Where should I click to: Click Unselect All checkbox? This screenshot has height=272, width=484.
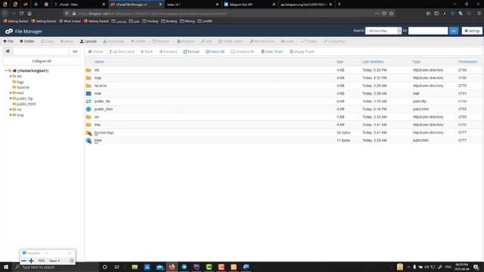coord(242,51)
